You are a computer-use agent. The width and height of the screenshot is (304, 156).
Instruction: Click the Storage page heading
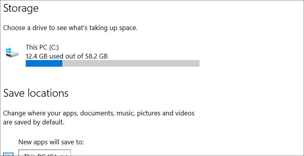(21, 8)
